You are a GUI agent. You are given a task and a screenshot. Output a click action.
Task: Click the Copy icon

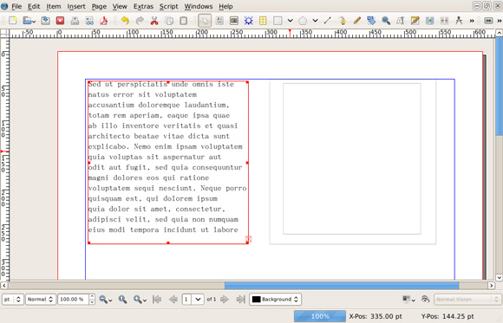(x=169, y=21)
